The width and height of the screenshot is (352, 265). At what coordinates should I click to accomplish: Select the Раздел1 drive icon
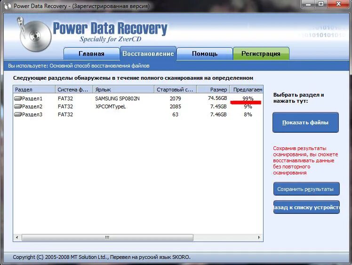(18, 98)
